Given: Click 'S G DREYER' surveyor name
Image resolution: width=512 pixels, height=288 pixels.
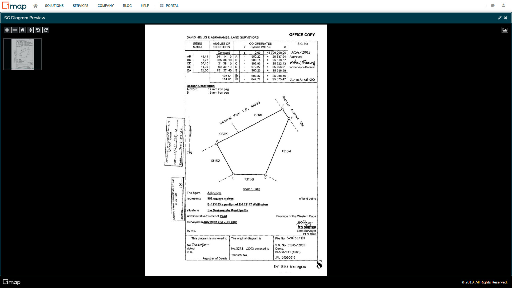Looking at the screenshot, I should pyautogui.click(x=307, y=227).
